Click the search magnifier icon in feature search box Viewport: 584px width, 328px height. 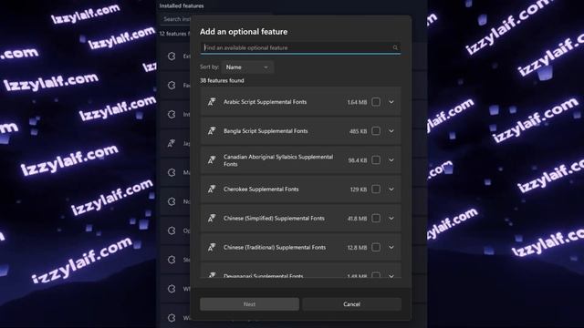click(x=395, y=47)
